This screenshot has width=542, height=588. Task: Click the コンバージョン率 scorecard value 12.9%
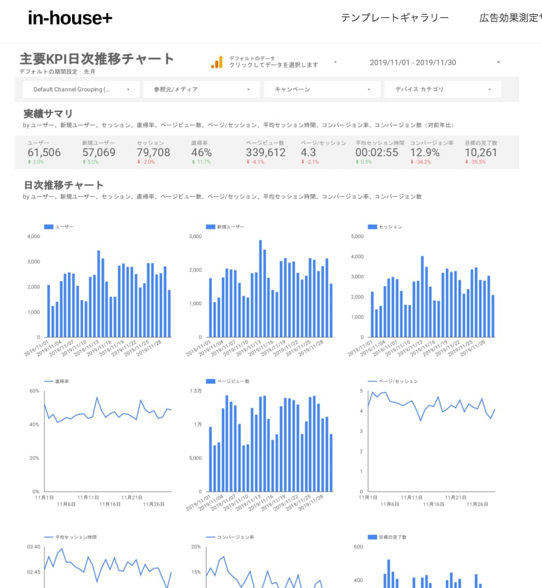click(425, 153)
